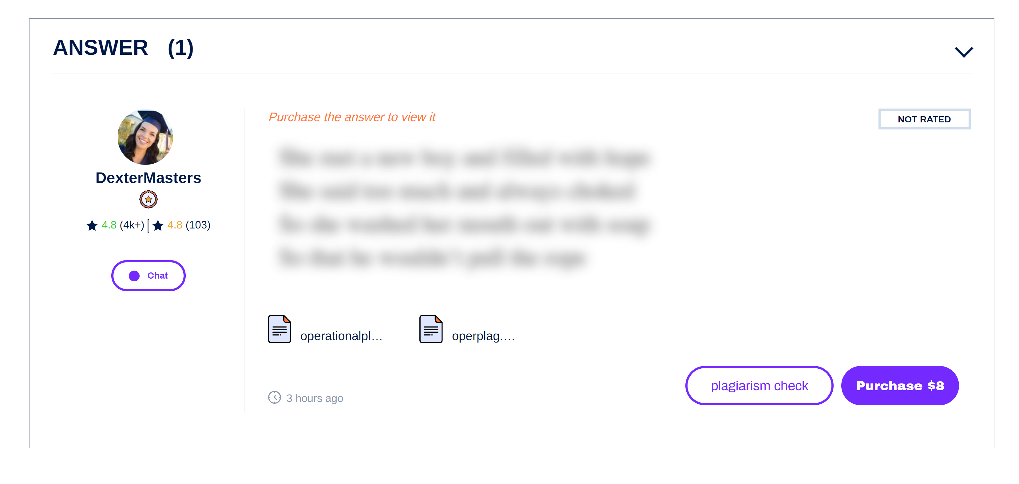The height and width of the screenshot is (484, 1019).
Task: Click the 3 hours ago timestamp
Action: (x=315, y=398)
